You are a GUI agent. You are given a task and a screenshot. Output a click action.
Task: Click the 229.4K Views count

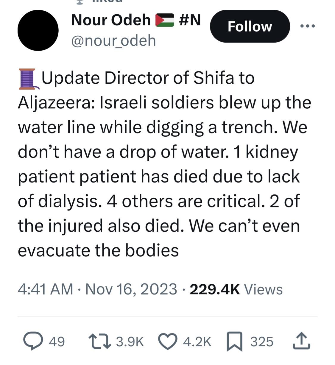(x=236, y=289)
